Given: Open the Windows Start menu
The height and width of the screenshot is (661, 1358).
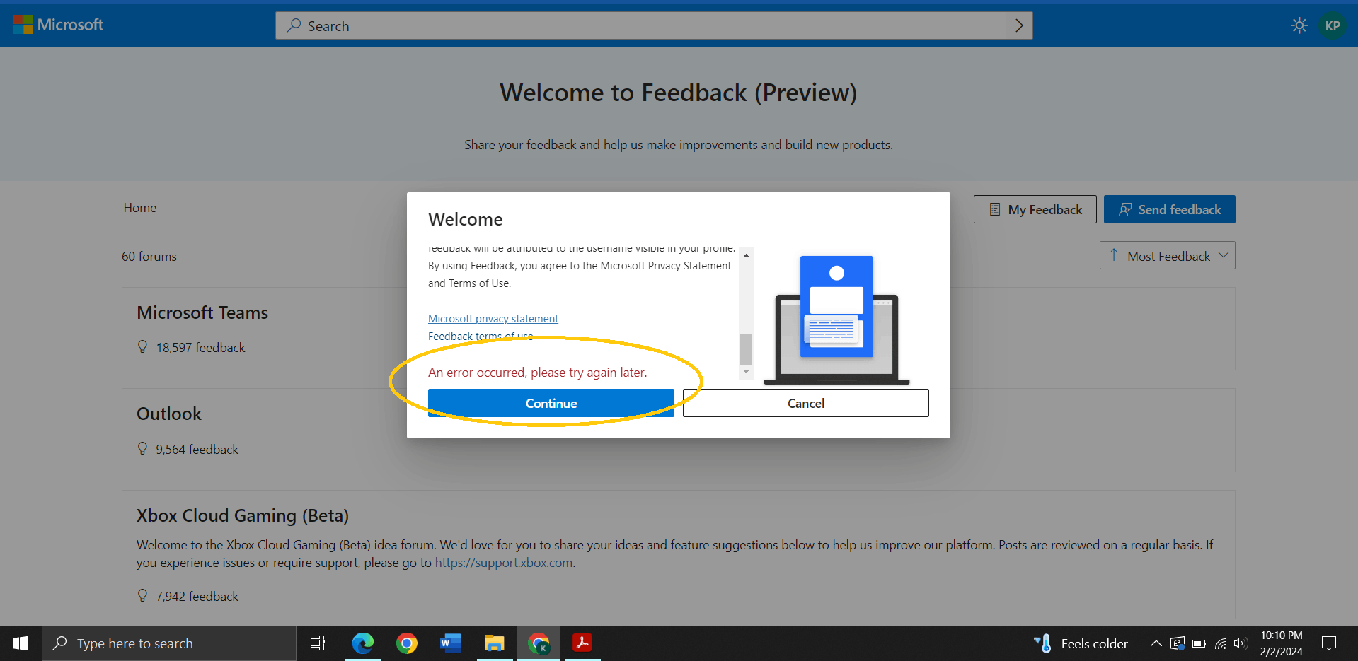Looking at the screenshot, I should (21, 643).
